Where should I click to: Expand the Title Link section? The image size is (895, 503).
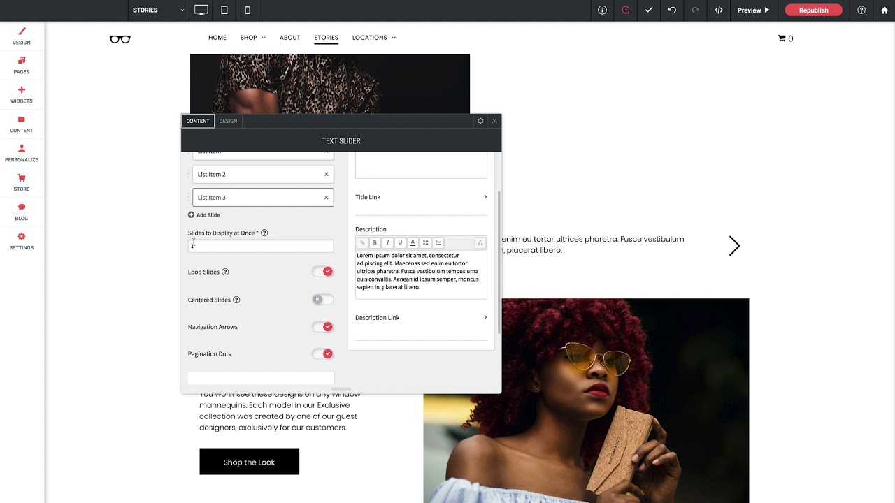tap(421, 197)
